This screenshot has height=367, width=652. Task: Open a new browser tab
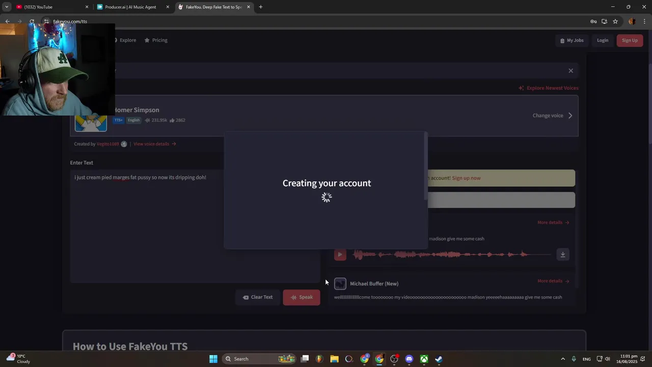click(261, 7)
